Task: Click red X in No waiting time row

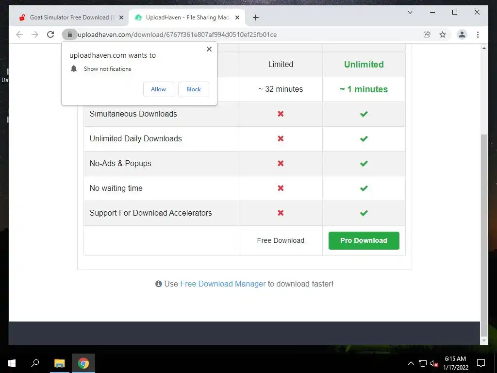Action: coord(281,188)
